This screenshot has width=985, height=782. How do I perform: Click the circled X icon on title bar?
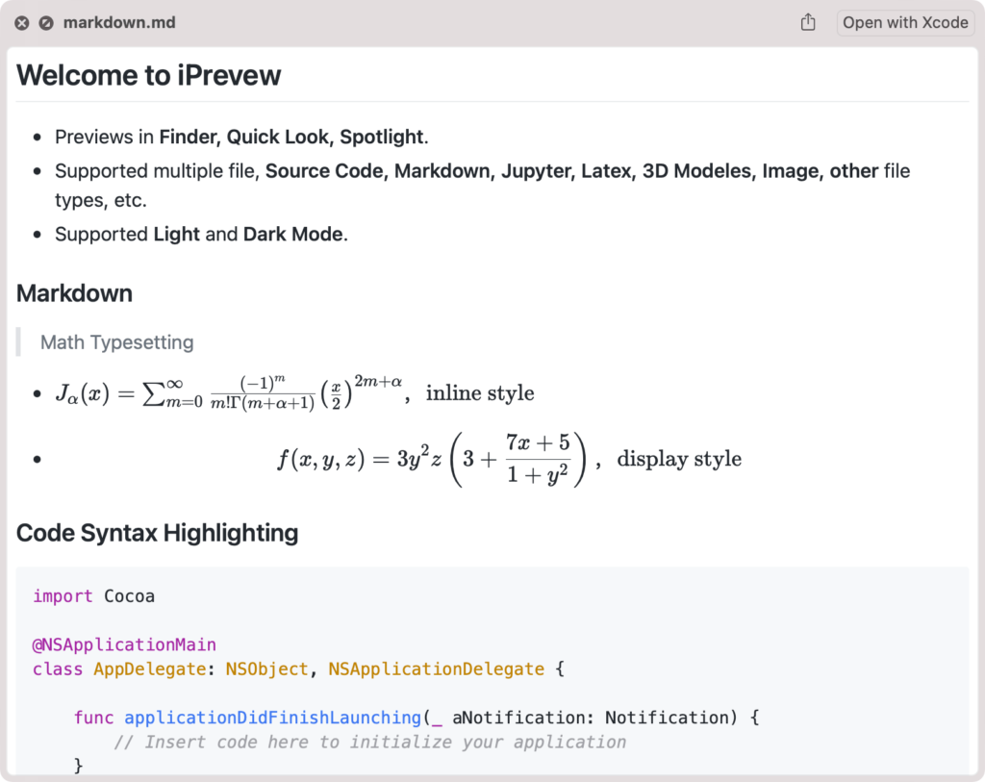click(20, 22)
